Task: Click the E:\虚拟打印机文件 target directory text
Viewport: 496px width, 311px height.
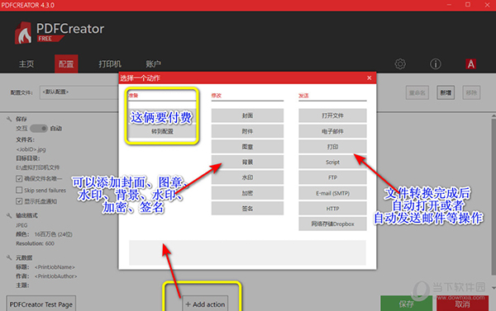Action: pos(38,167)
